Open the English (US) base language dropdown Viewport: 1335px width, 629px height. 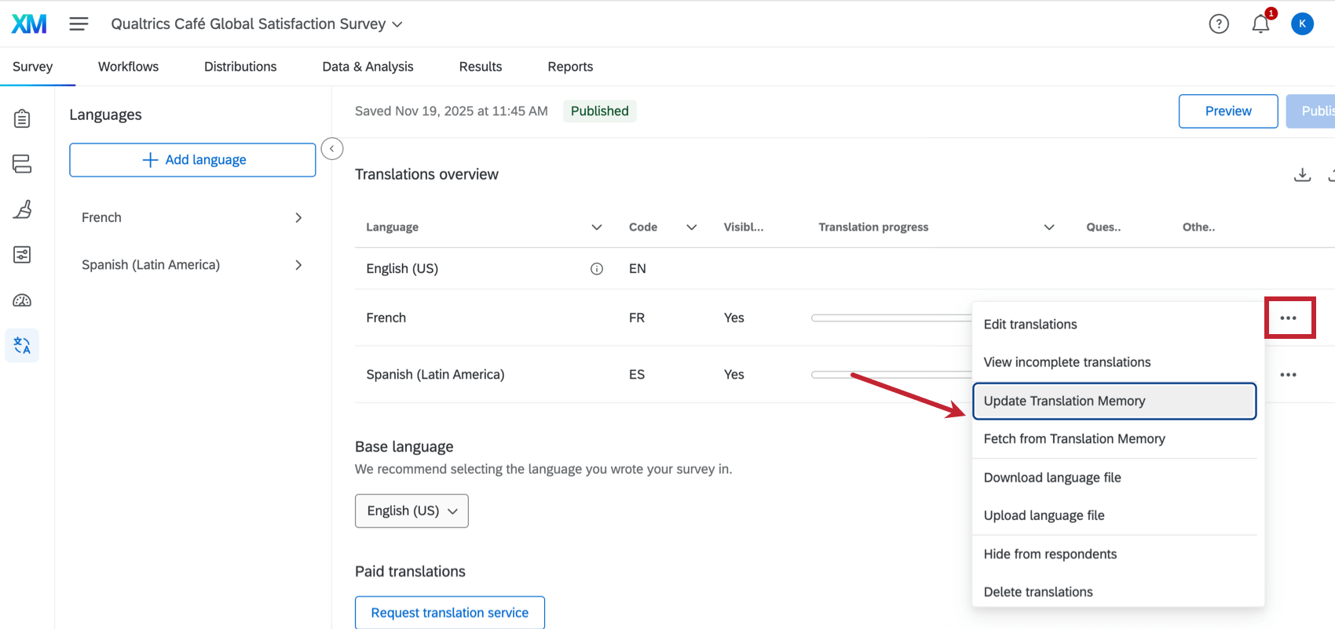[x=411, y=511]
